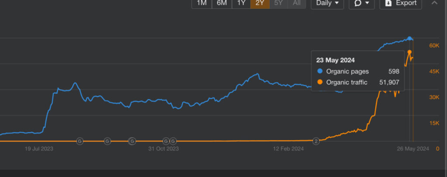Expand the annotations dropdown arrow
Viewport: 447px width, 177px height.
tap(367, 3)
